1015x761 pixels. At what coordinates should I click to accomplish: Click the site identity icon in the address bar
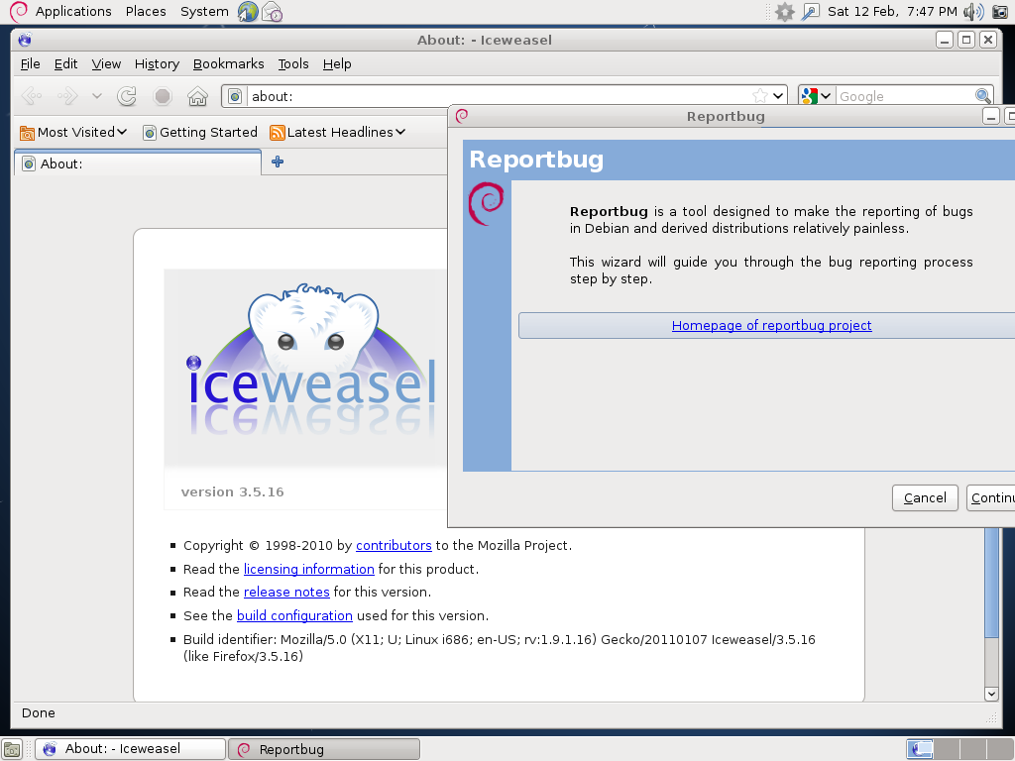[235, 96]
